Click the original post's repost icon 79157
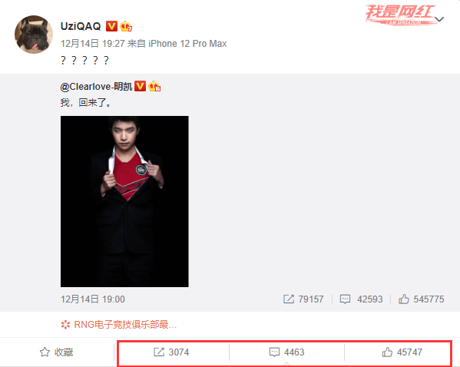The width and height of the screenshot is (460, 367). click(x=303, y=299)
